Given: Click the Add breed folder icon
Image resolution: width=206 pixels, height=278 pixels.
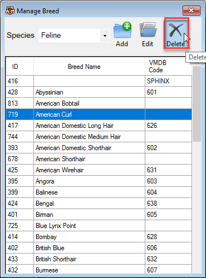Looking at the screenshot, I should 122,30.
